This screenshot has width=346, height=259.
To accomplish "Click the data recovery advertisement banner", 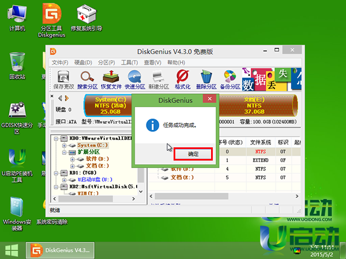I will [272, 79].
